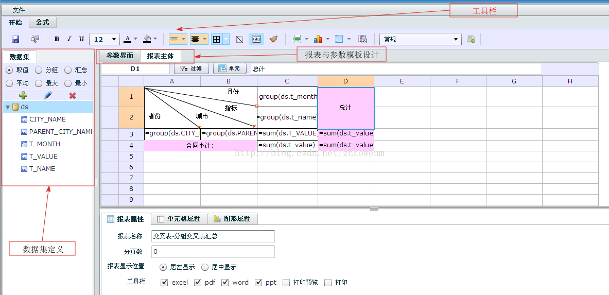The width and height of the screenshot is (609, 295).
Task: Enable the 打印预览 checkbox
Action: 286,283
